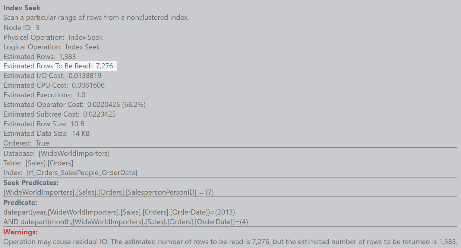Screen dimensions: 461x248
Task: Click the rf_Orders_SalesPeople_OrderDate index name
Action: pos(82,173)
